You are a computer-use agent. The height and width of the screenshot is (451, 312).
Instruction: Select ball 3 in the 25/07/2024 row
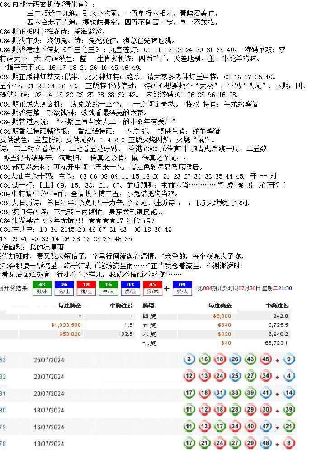coord(190,360)
